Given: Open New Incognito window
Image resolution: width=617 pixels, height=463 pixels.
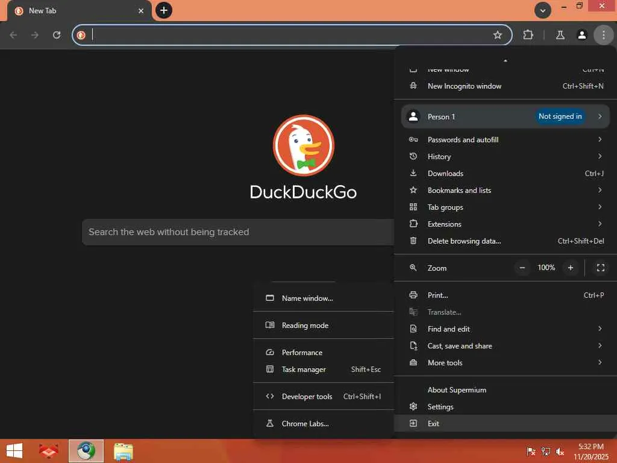Looking at the screenshot, I should [x=506, y=86].
